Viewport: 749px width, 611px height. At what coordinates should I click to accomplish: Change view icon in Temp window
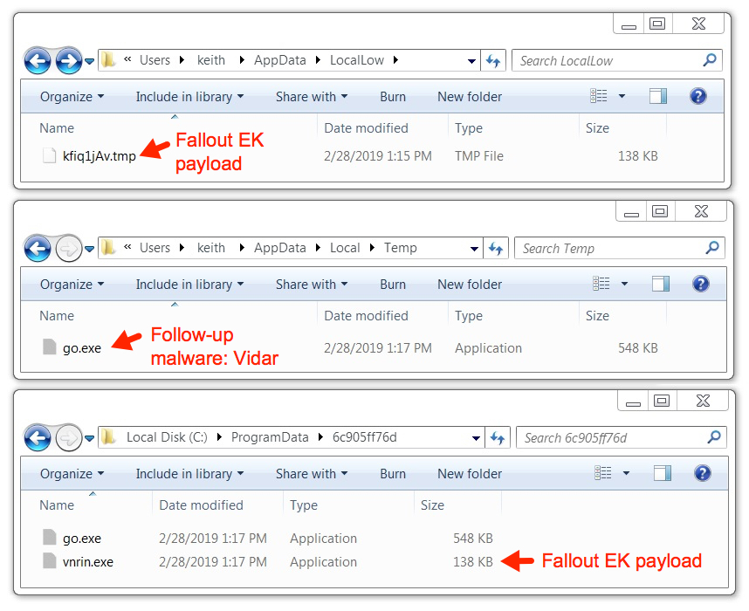(601, 284)
